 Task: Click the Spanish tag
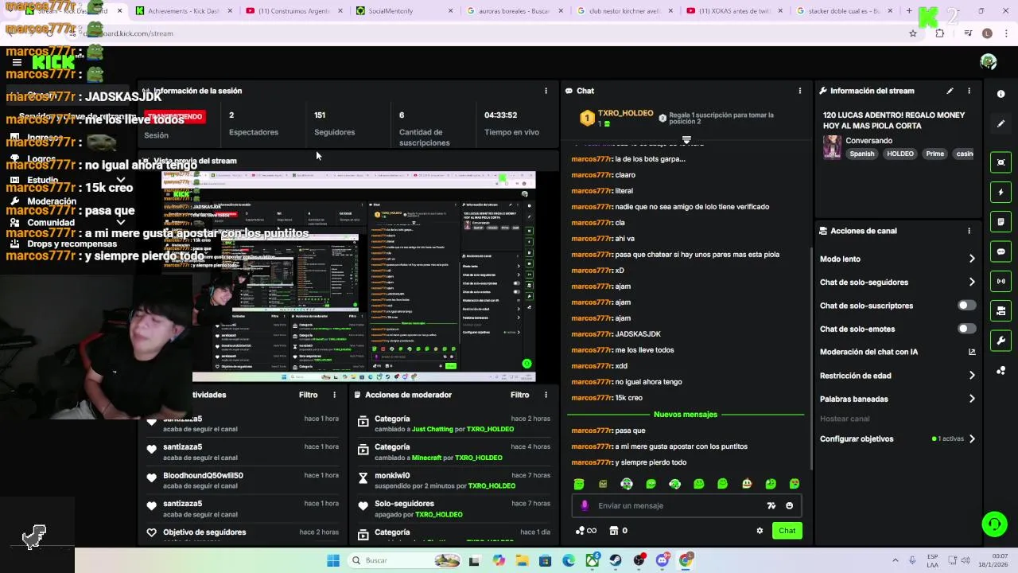pyautogui.click(x=861, y=154)
